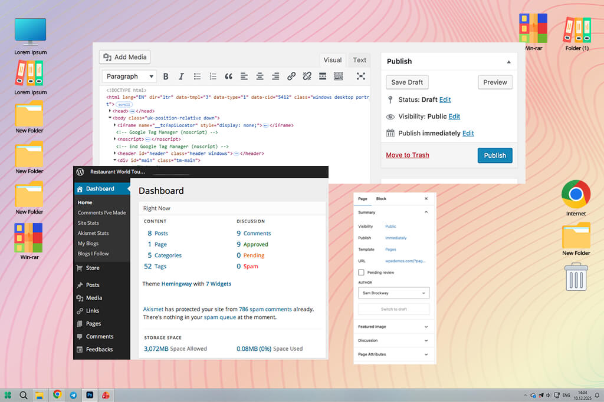
Task: Click the 52 Tags count
Action: click(x=155, y=267)
